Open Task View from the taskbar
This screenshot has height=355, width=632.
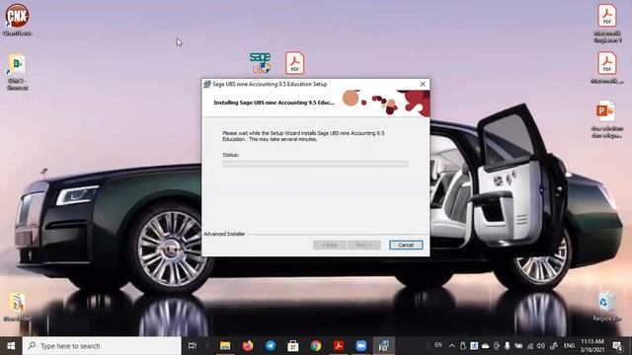pyautogui.click(x=193, y=346)
